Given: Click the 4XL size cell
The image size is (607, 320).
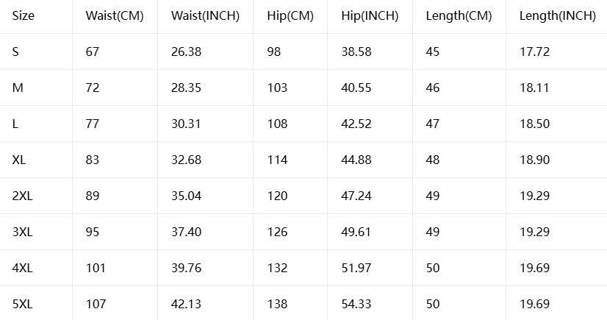Looking at the screenshot, I should click(23, 268).
